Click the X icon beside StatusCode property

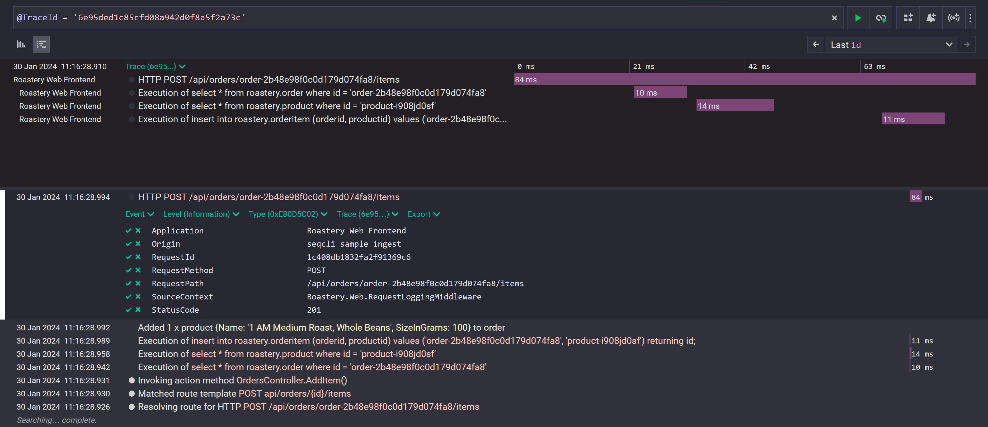[138, 310]
